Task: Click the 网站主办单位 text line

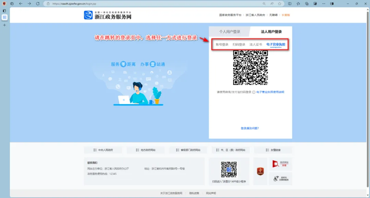Action: pyautogui.click(x=108, y=169)
